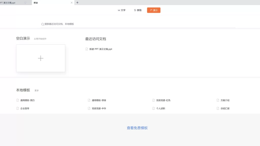Click file icon beside 新建 PPT 演示文稿.ppt
This screenshot has height=146, width=260.
pos(87,49)
